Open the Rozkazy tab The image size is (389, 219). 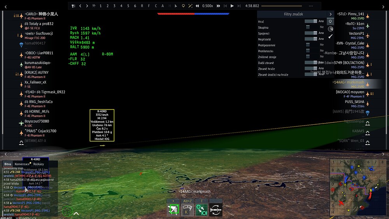39,164
